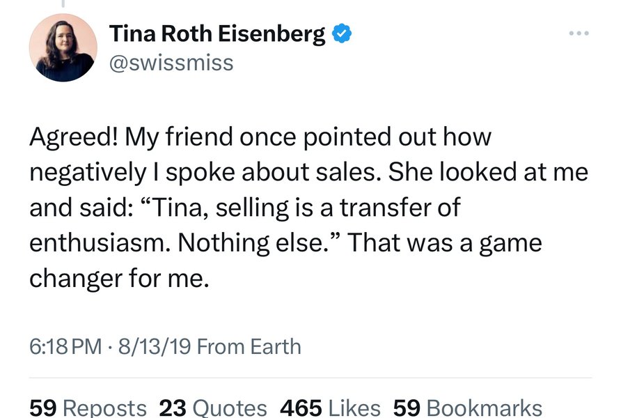Click the thread connector line above the avatar

pos(63,3)
